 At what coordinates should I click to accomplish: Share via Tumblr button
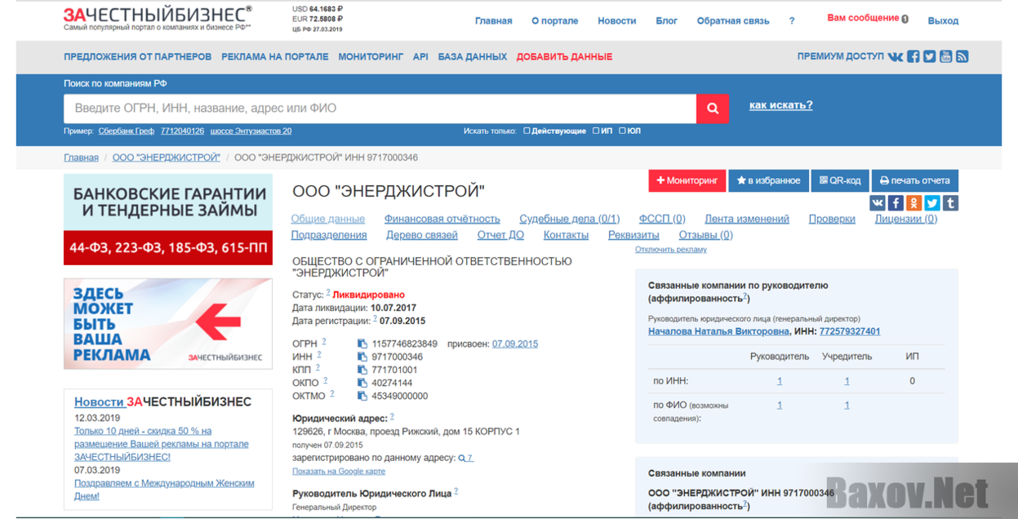[949, 203]
